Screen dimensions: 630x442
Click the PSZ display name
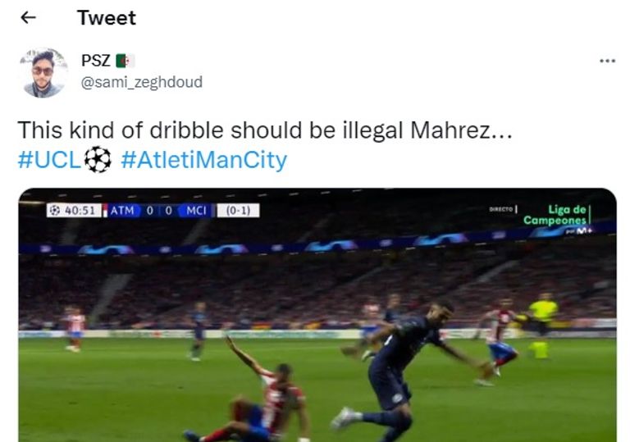(96, 61)
